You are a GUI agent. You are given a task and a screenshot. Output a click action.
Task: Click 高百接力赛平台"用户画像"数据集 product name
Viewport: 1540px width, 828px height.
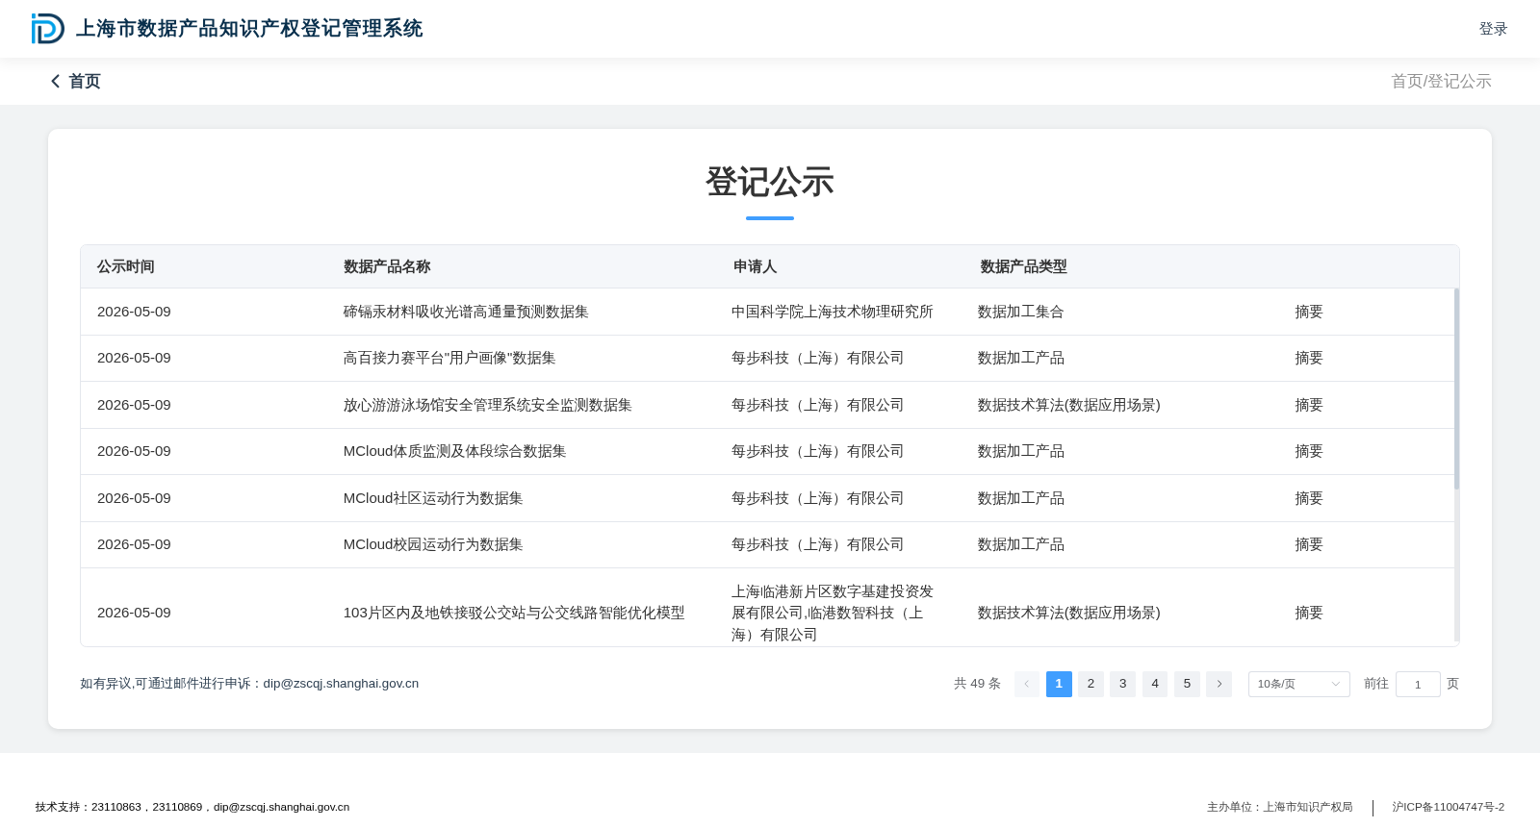tap(449, 358)
